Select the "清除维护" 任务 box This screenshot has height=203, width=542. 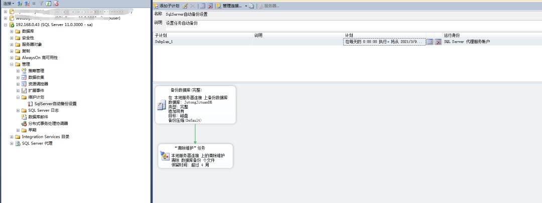pos(196,156)
